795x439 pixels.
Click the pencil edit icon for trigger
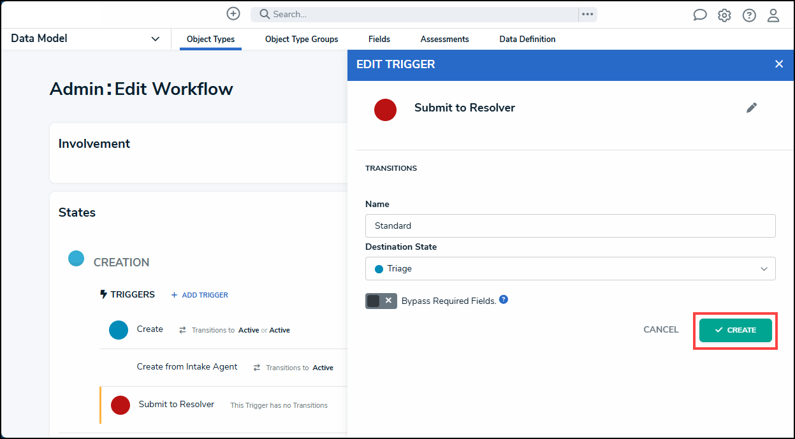tap(752, 108)
